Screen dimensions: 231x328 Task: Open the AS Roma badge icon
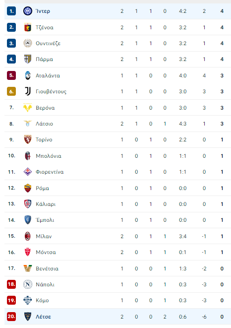coord(28,188)
